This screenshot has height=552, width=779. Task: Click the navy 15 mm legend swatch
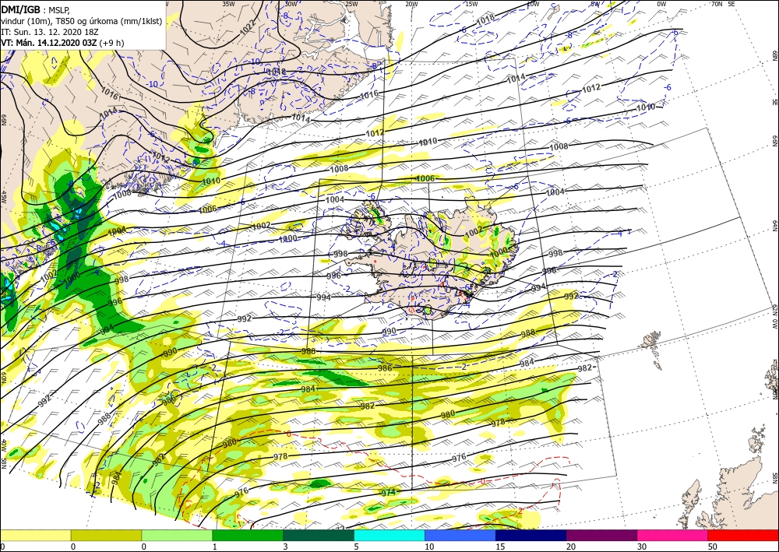(531, 535)
